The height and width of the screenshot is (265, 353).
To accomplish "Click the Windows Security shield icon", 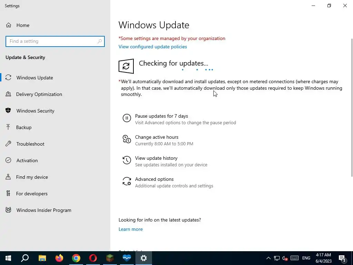I will coord(8,111).
